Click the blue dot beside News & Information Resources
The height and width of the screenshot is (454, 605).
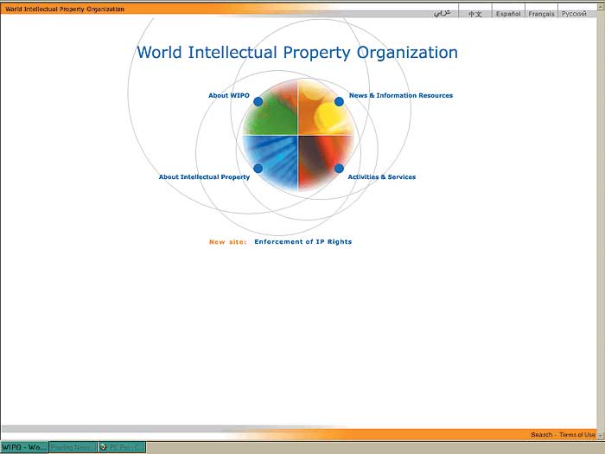339,101
